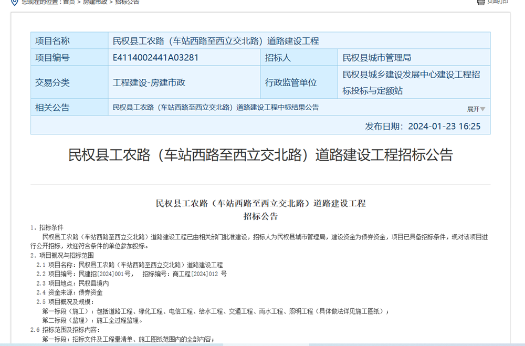Viewport: 525px width, 346px height.
Task: Click the 2.1 项目名称 line
Action: click(130, 265)
